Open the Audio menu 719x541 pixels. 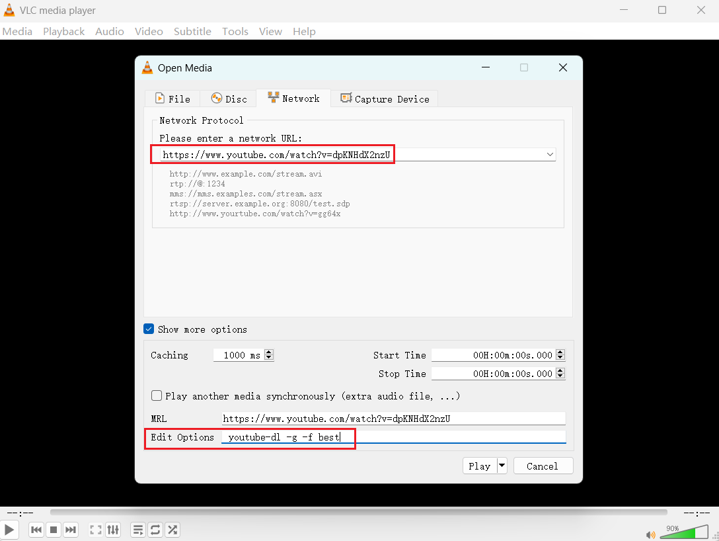coord(110,31)
